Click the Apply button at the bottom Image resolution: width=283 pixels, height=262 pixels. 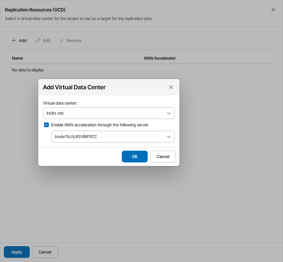(17, 252)
